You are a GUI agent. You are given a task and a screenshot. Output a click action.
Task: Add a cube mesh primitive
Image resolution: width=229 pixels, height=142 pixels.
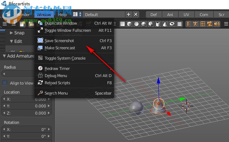(x=129, y=24)
